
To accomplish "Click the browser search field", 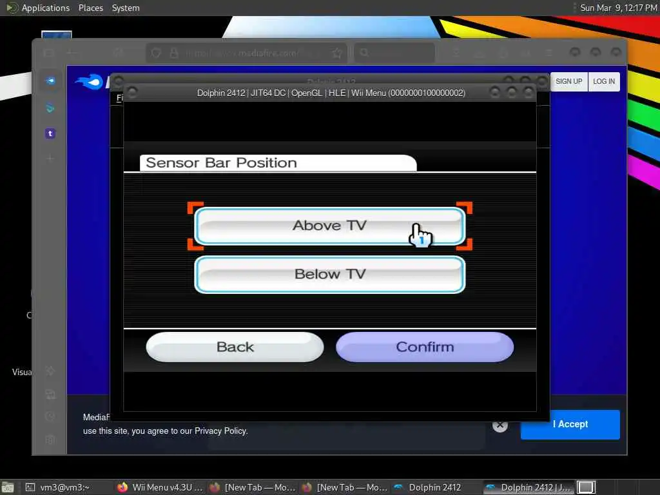I will click(x=394, y=53).
